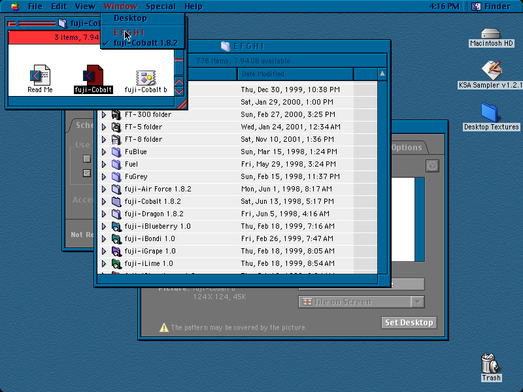Select the Read Me document icon
The height and width of the screenshot is (392, 523).
coord(40,75)
